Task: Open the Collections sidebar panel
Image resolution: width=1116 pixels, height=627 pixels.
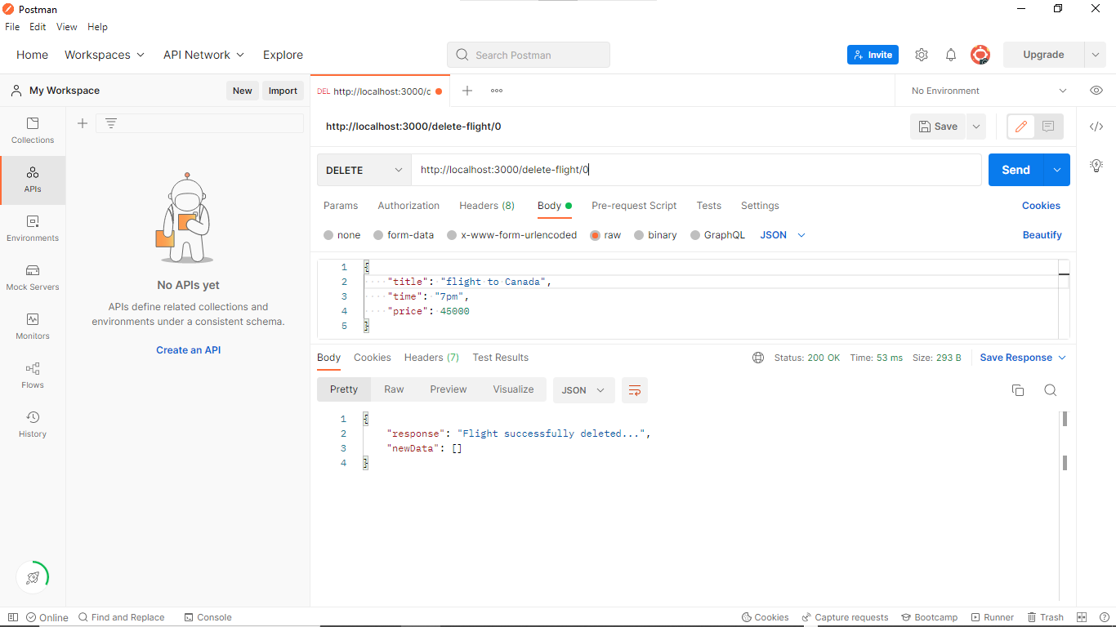Action: coord(33,131)
